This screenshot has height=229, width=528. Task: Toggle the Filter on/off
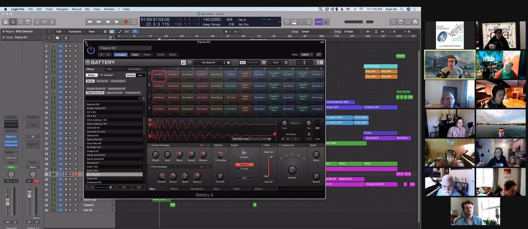point(262,145)
